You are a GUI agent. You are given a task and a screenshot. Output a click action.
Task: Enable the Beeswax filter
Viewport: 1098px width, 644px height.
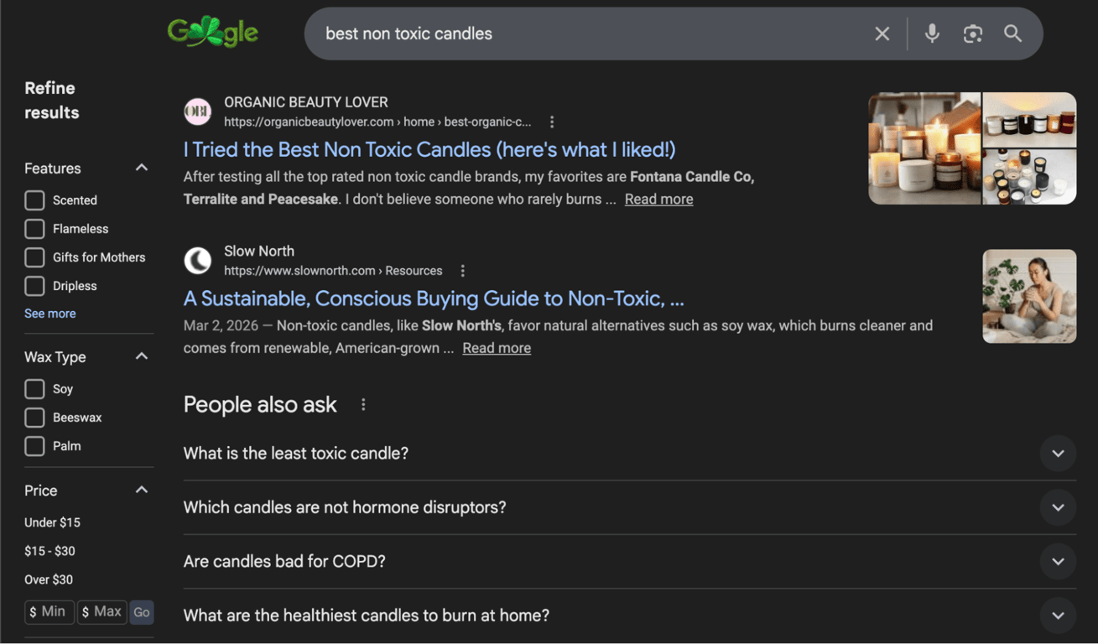click(x=34, y=417)
